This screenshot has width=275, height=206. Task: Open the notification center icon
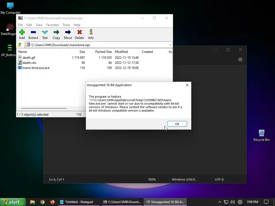click(x=266, y=202)
